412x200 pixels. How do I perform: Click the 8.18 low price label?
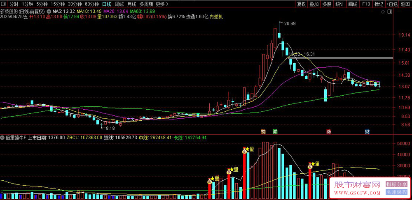[110, 128]
